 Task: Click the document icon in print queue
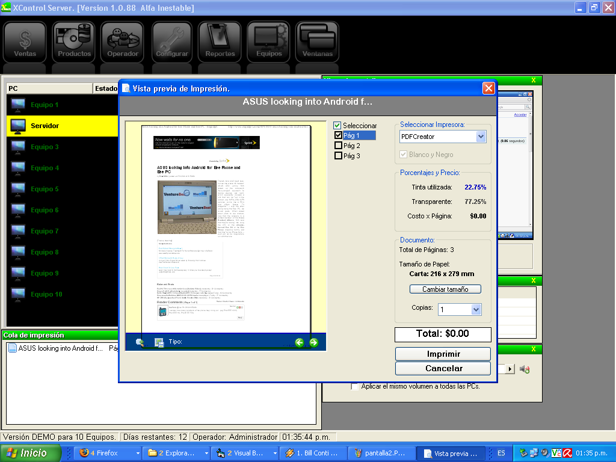pyautogui.click(x=13, y=348)
